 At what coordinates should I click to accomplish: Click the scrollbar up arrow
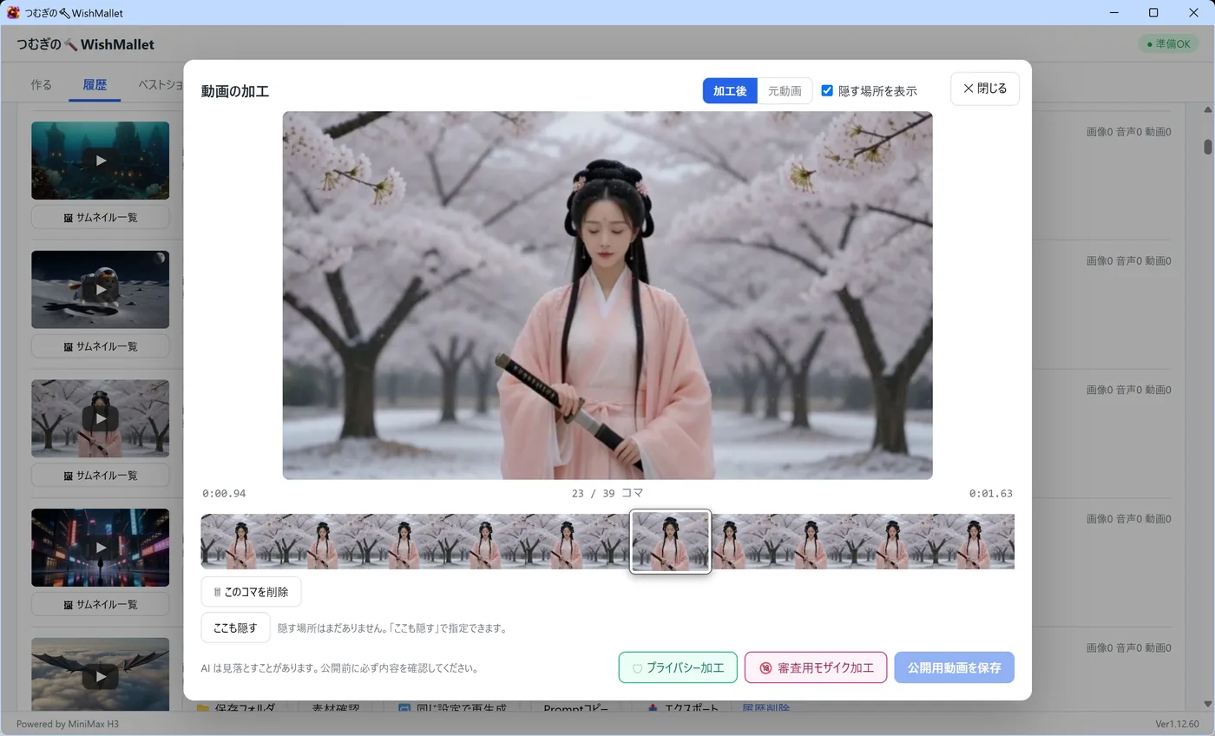1207,109
